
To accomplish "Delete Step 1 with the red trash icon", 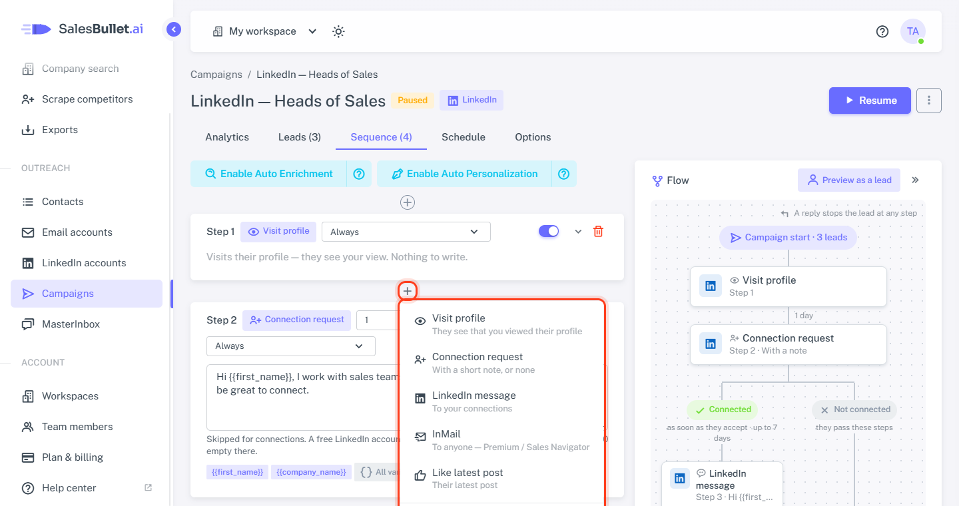I will (598, 232).
